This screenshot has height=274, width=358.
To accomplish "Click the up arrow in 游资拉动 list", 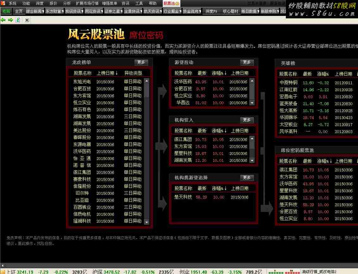I will coord(252,81).
